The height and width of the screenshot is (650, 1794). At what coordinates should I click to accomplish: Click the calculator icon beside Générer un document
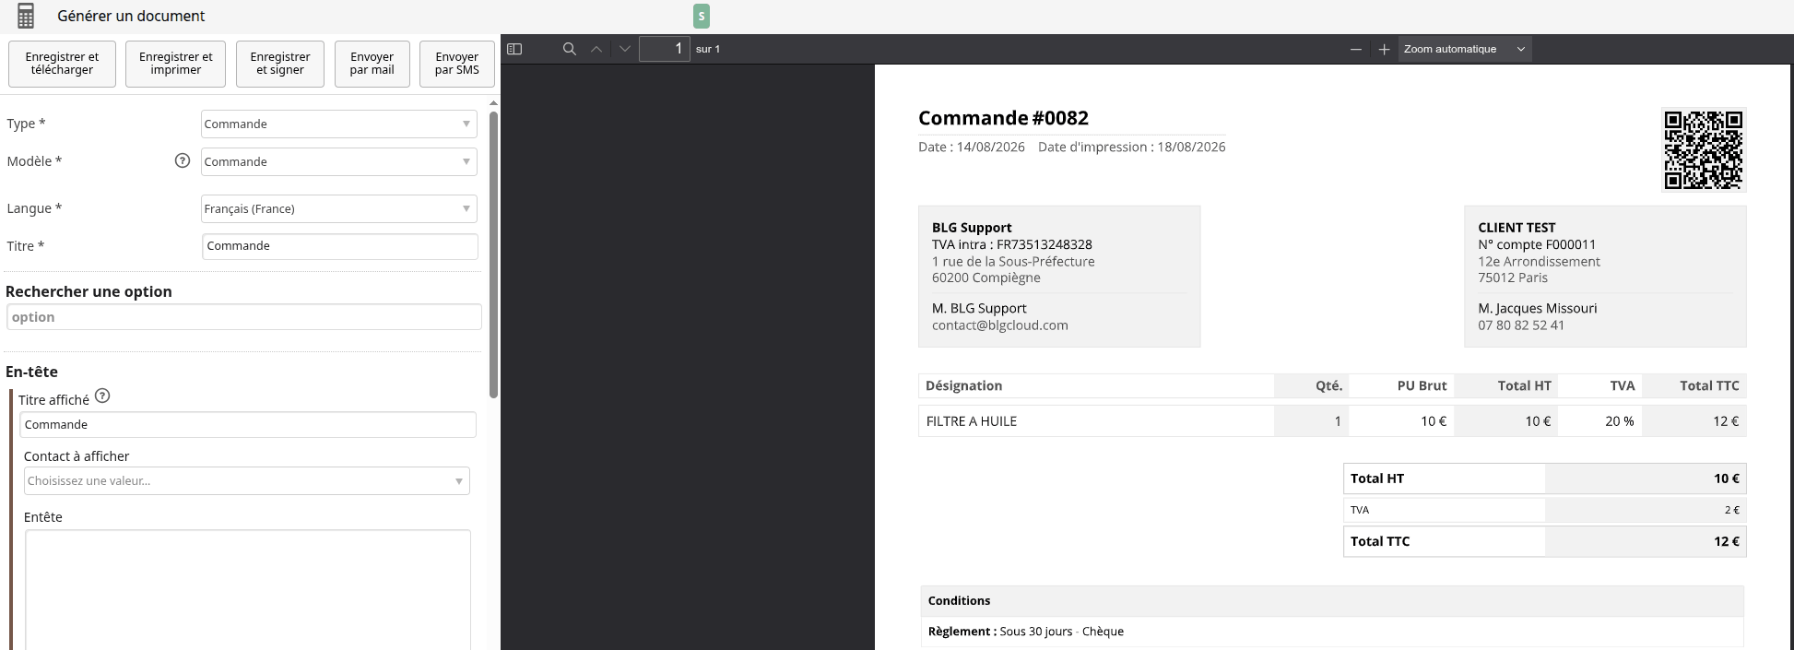click(26, 16)
